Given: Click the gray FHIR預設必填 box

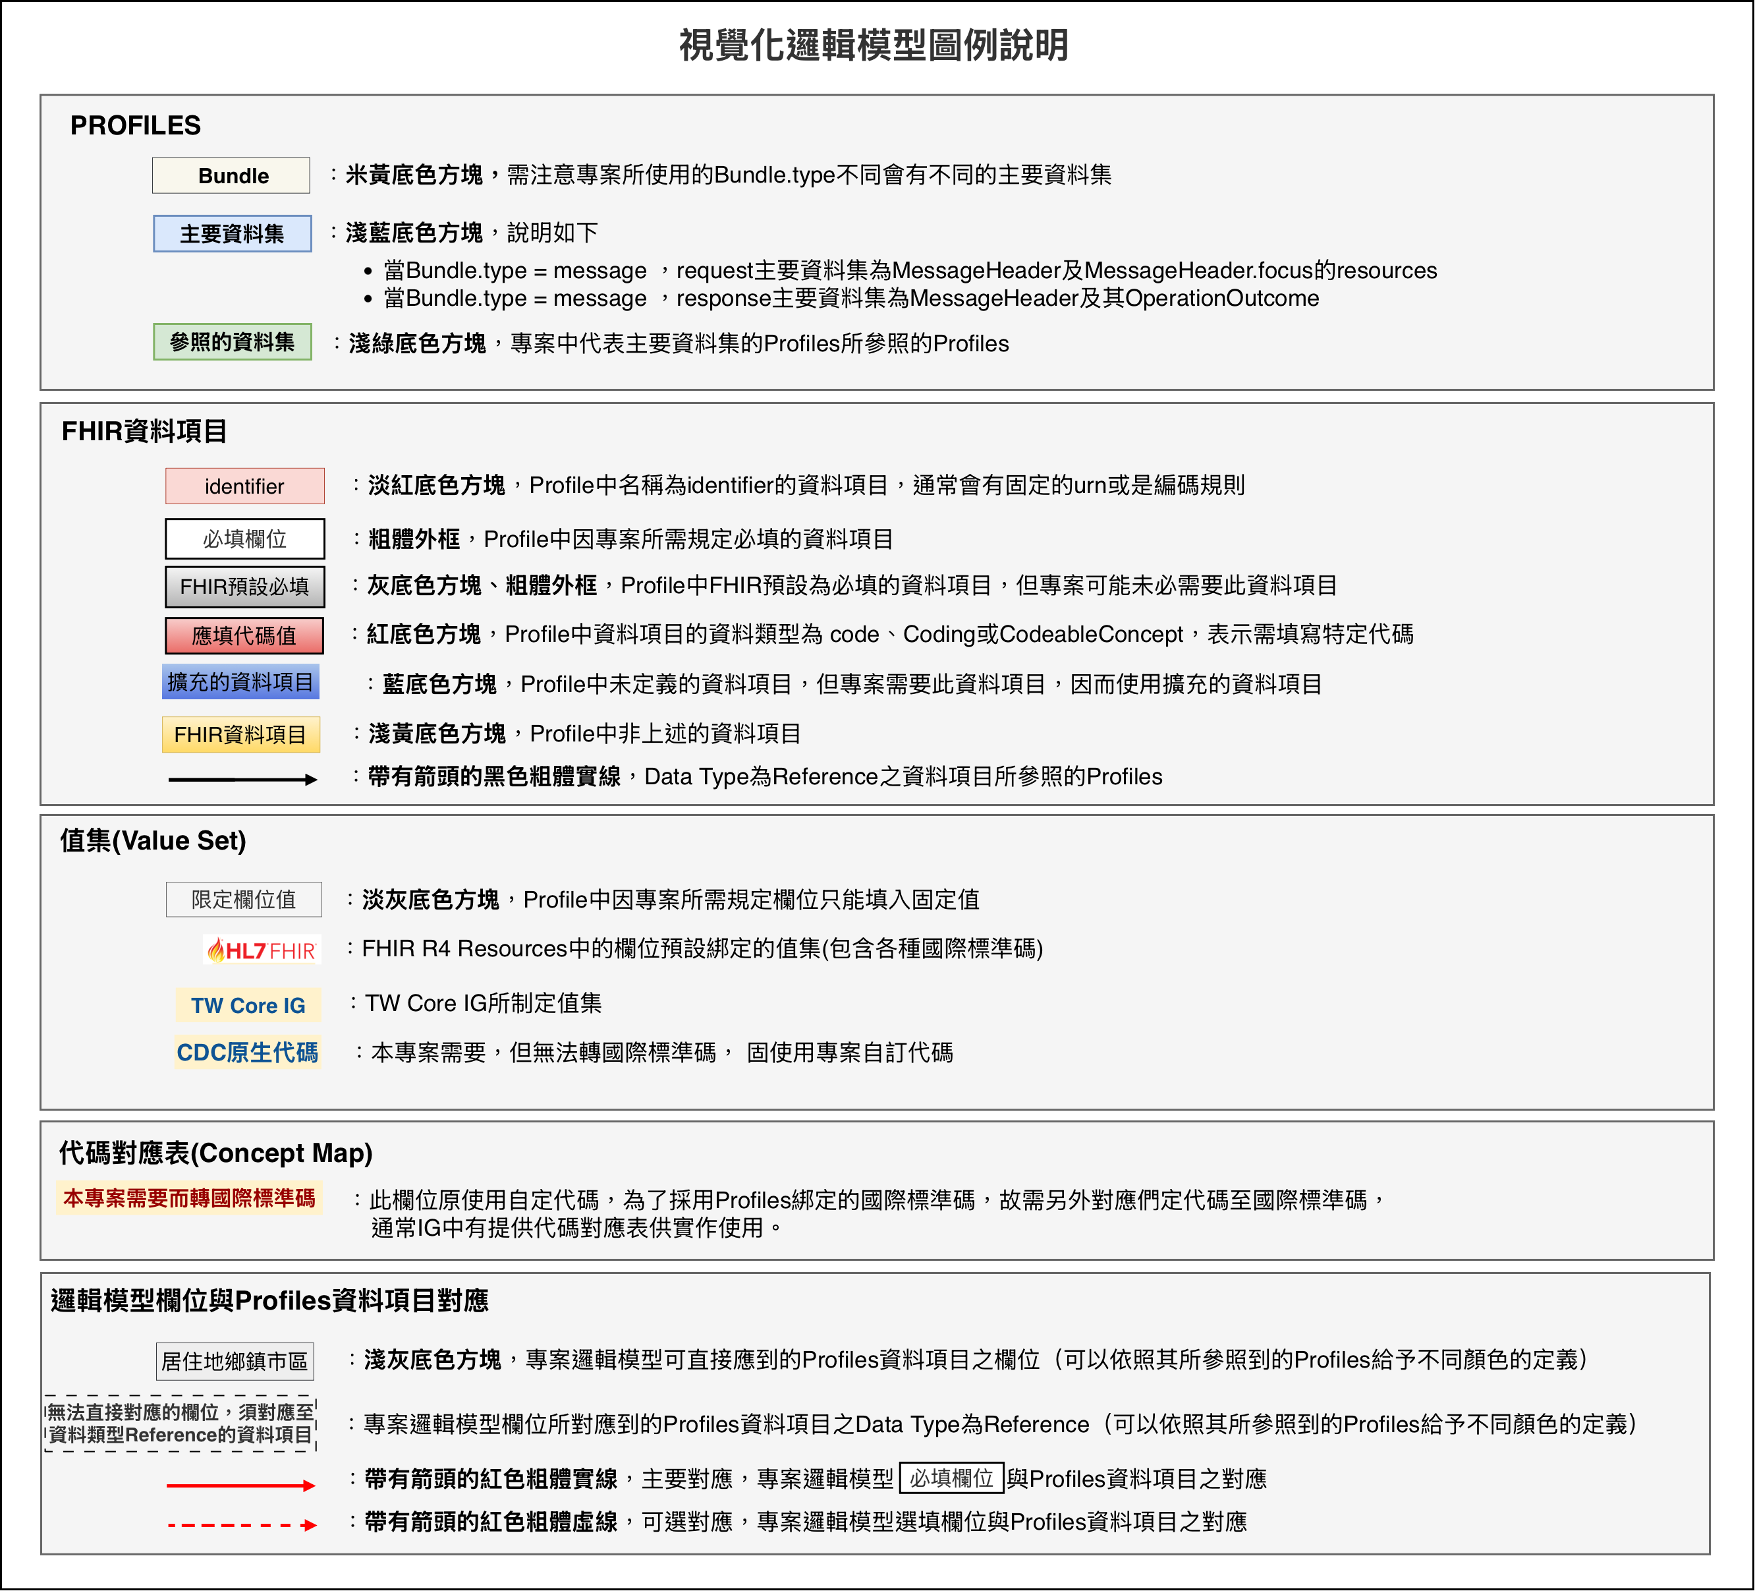Looking at the screenshot, I should [244, 587].
